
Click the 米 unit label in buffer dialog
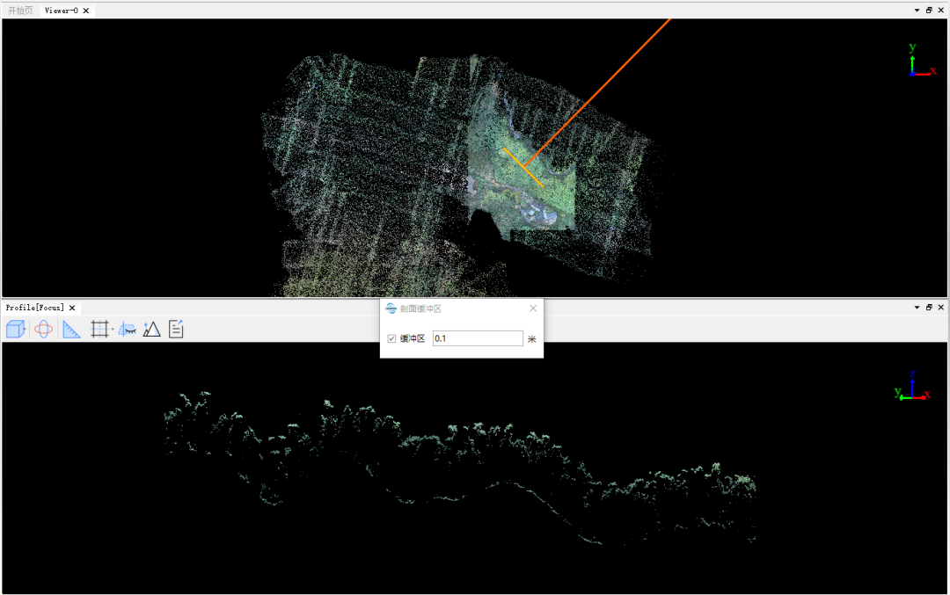pyautogui.click(x=532, y=339)
